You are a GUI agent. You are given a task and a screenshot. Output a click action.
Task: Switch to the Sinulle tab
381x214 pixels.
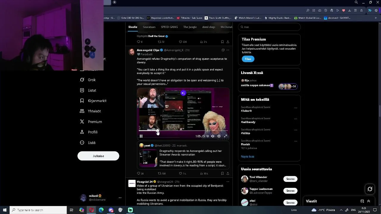(133, 27)
